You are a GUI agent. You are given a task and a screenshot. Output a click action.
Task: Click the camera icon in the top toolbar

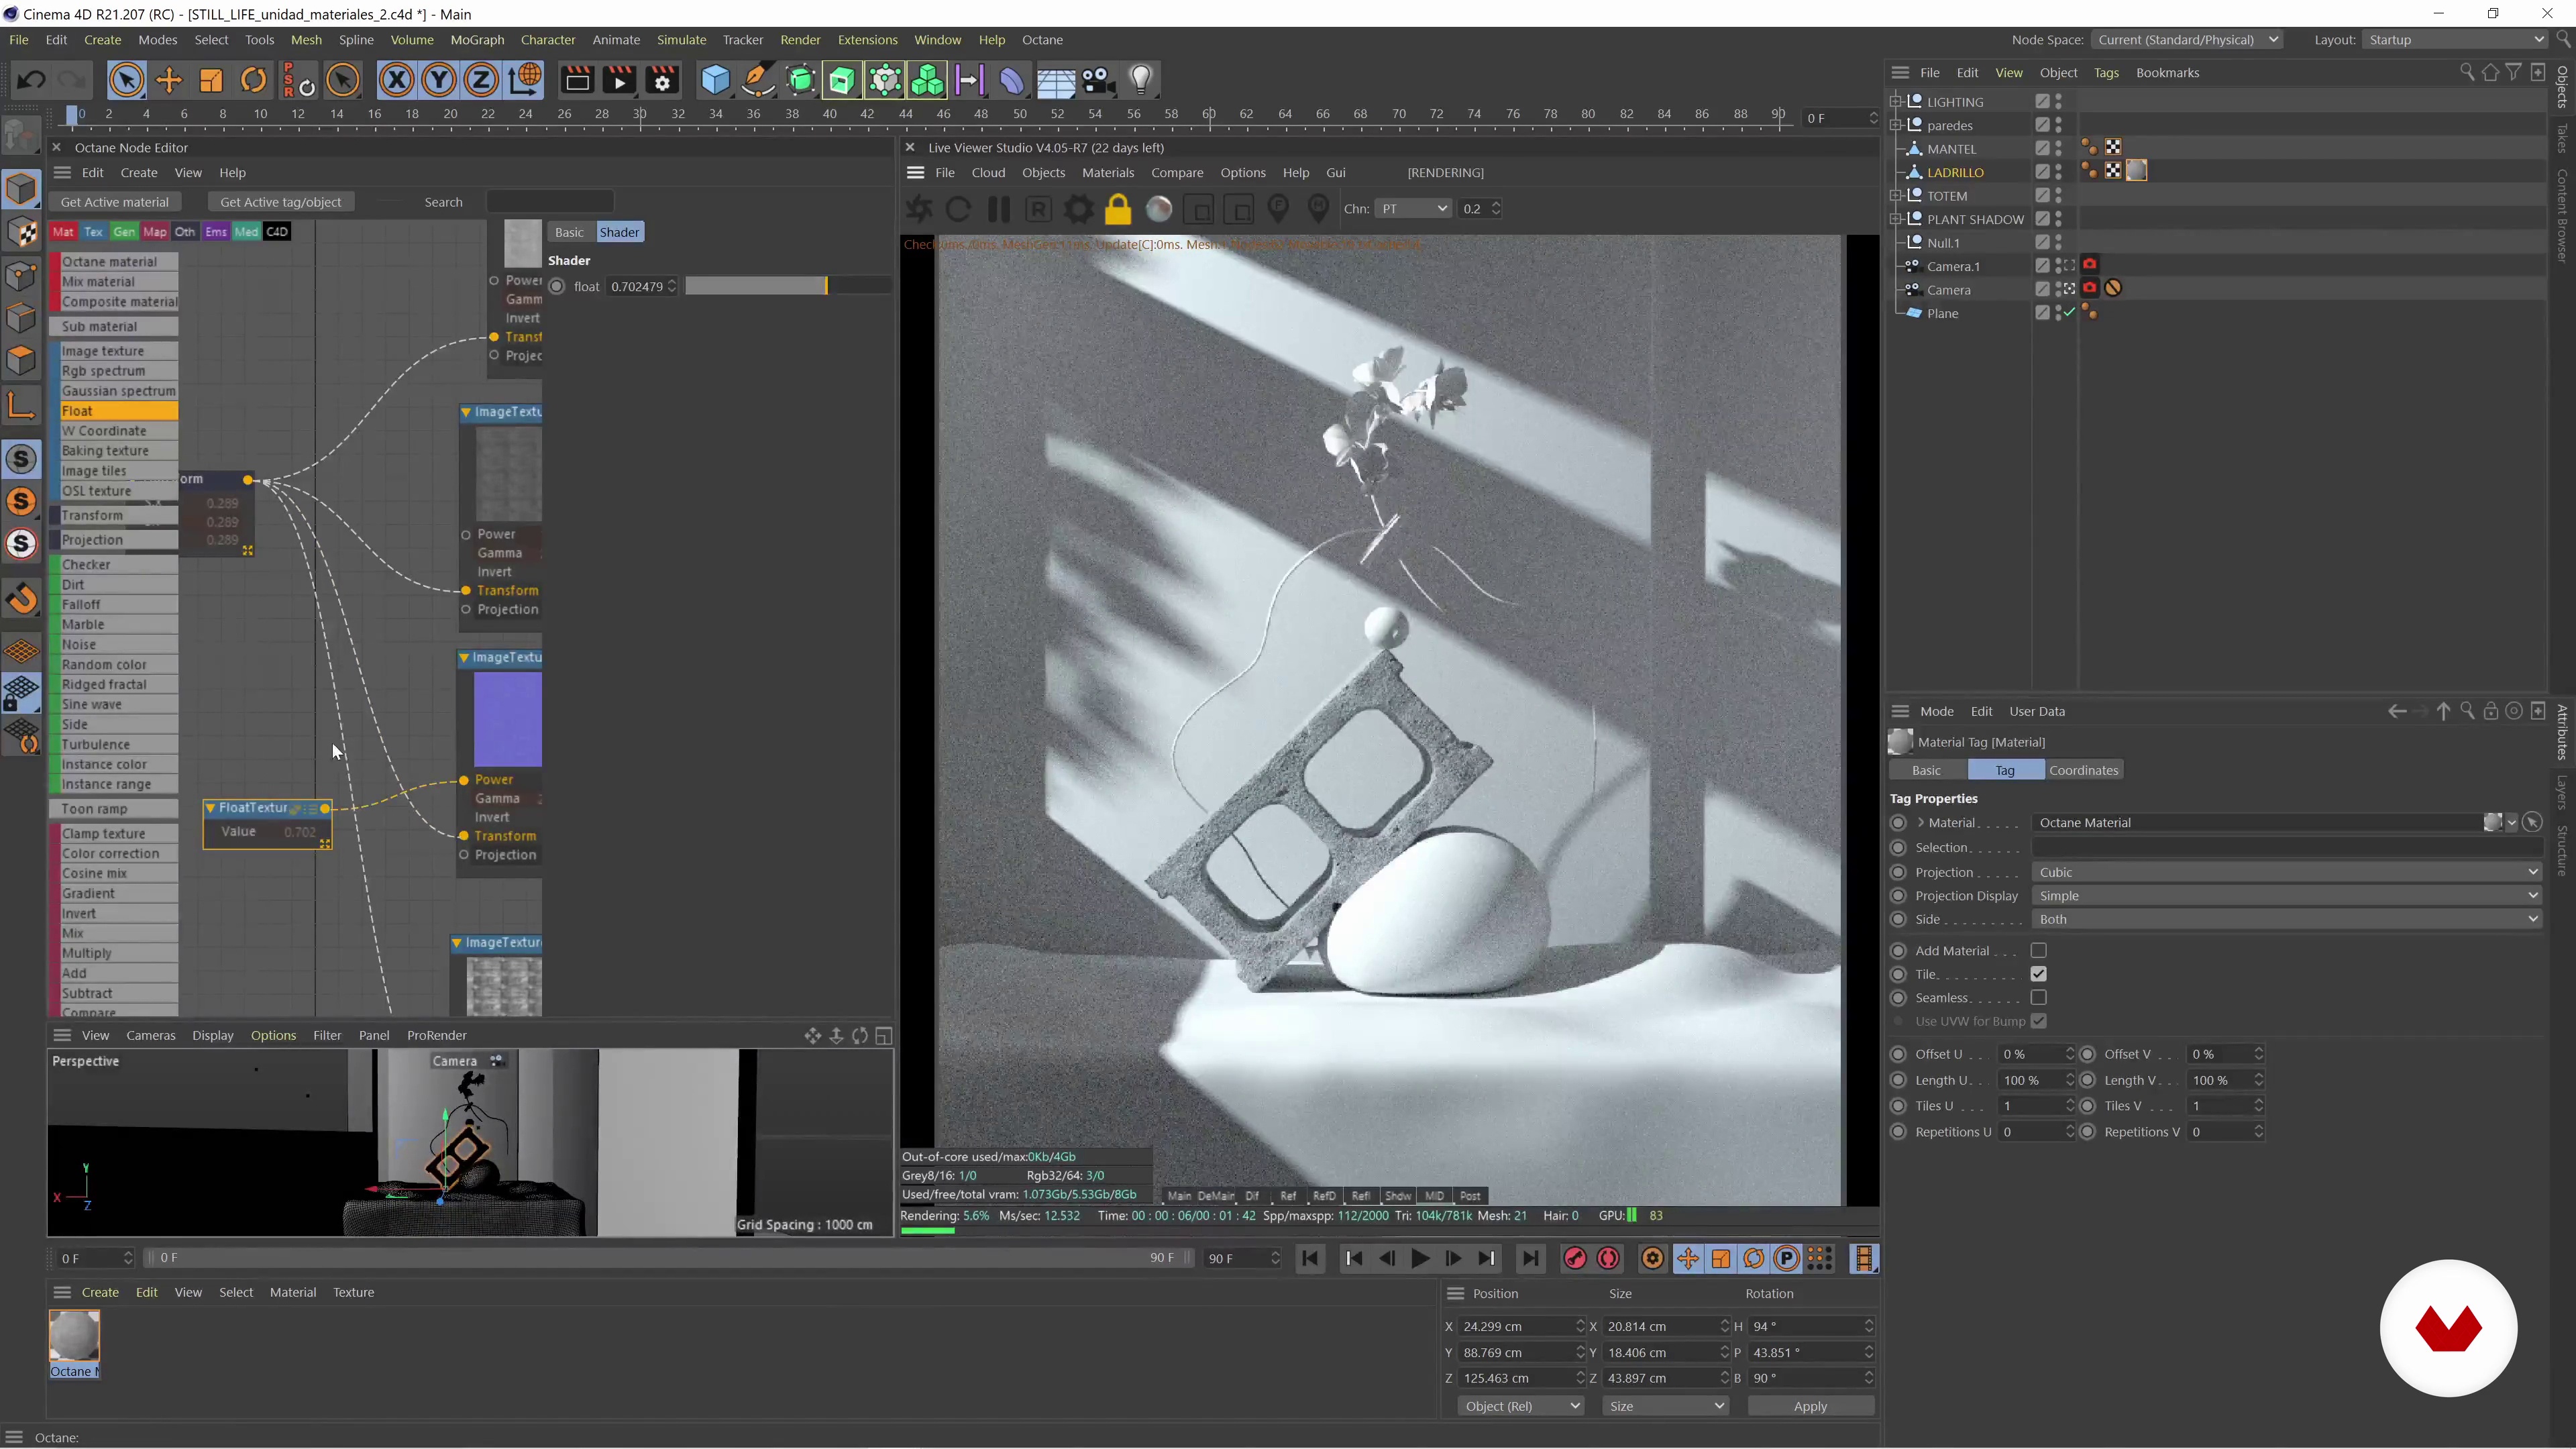tap(1098, 80)
